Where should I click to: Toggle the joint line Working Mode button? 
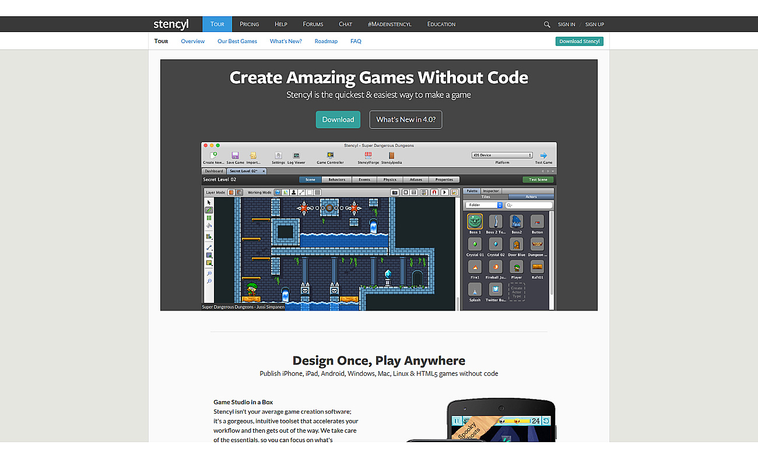(x=302, y=192)
